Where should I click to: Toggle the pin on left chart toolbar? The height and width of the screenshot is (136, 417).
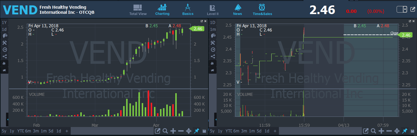pos(197,131)
